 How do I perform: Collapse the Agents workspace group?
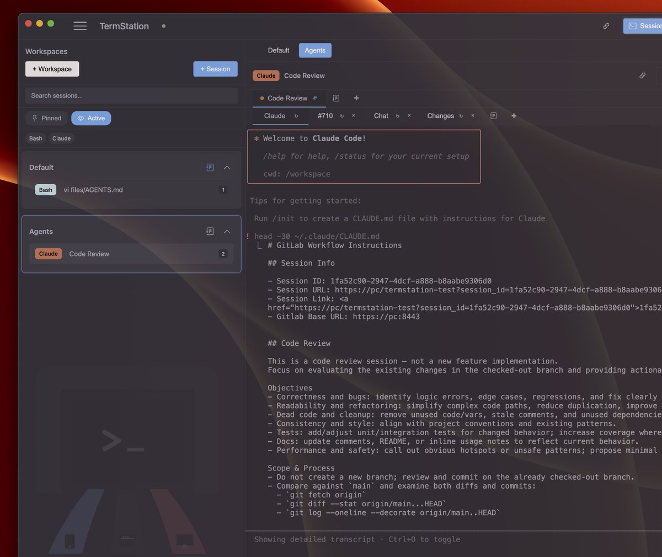tap(227, 231)
